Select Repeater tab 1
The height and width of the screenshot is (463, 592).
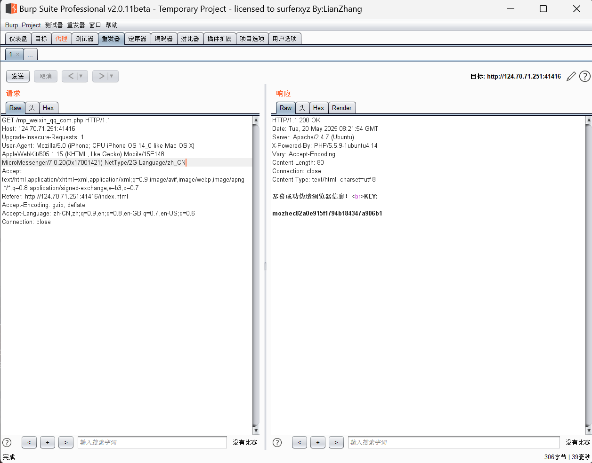[10, 54]
